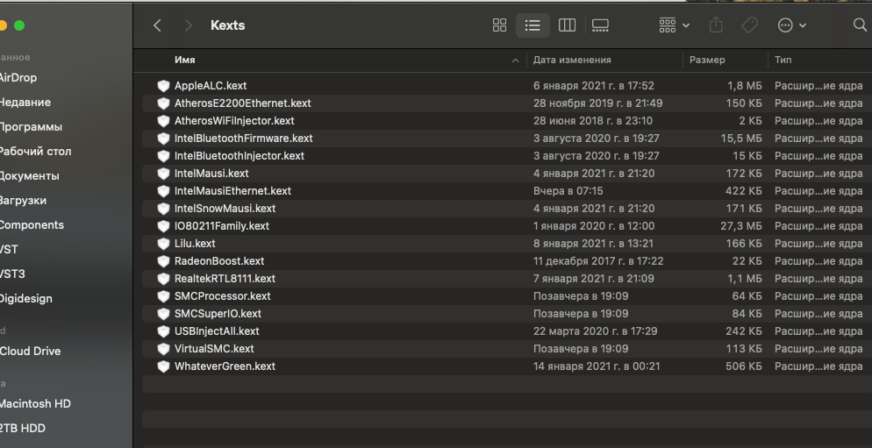Open Программы in the sidebar
Image resolution: width=872 pixels, height=448 pixels.
pos(31,127)
